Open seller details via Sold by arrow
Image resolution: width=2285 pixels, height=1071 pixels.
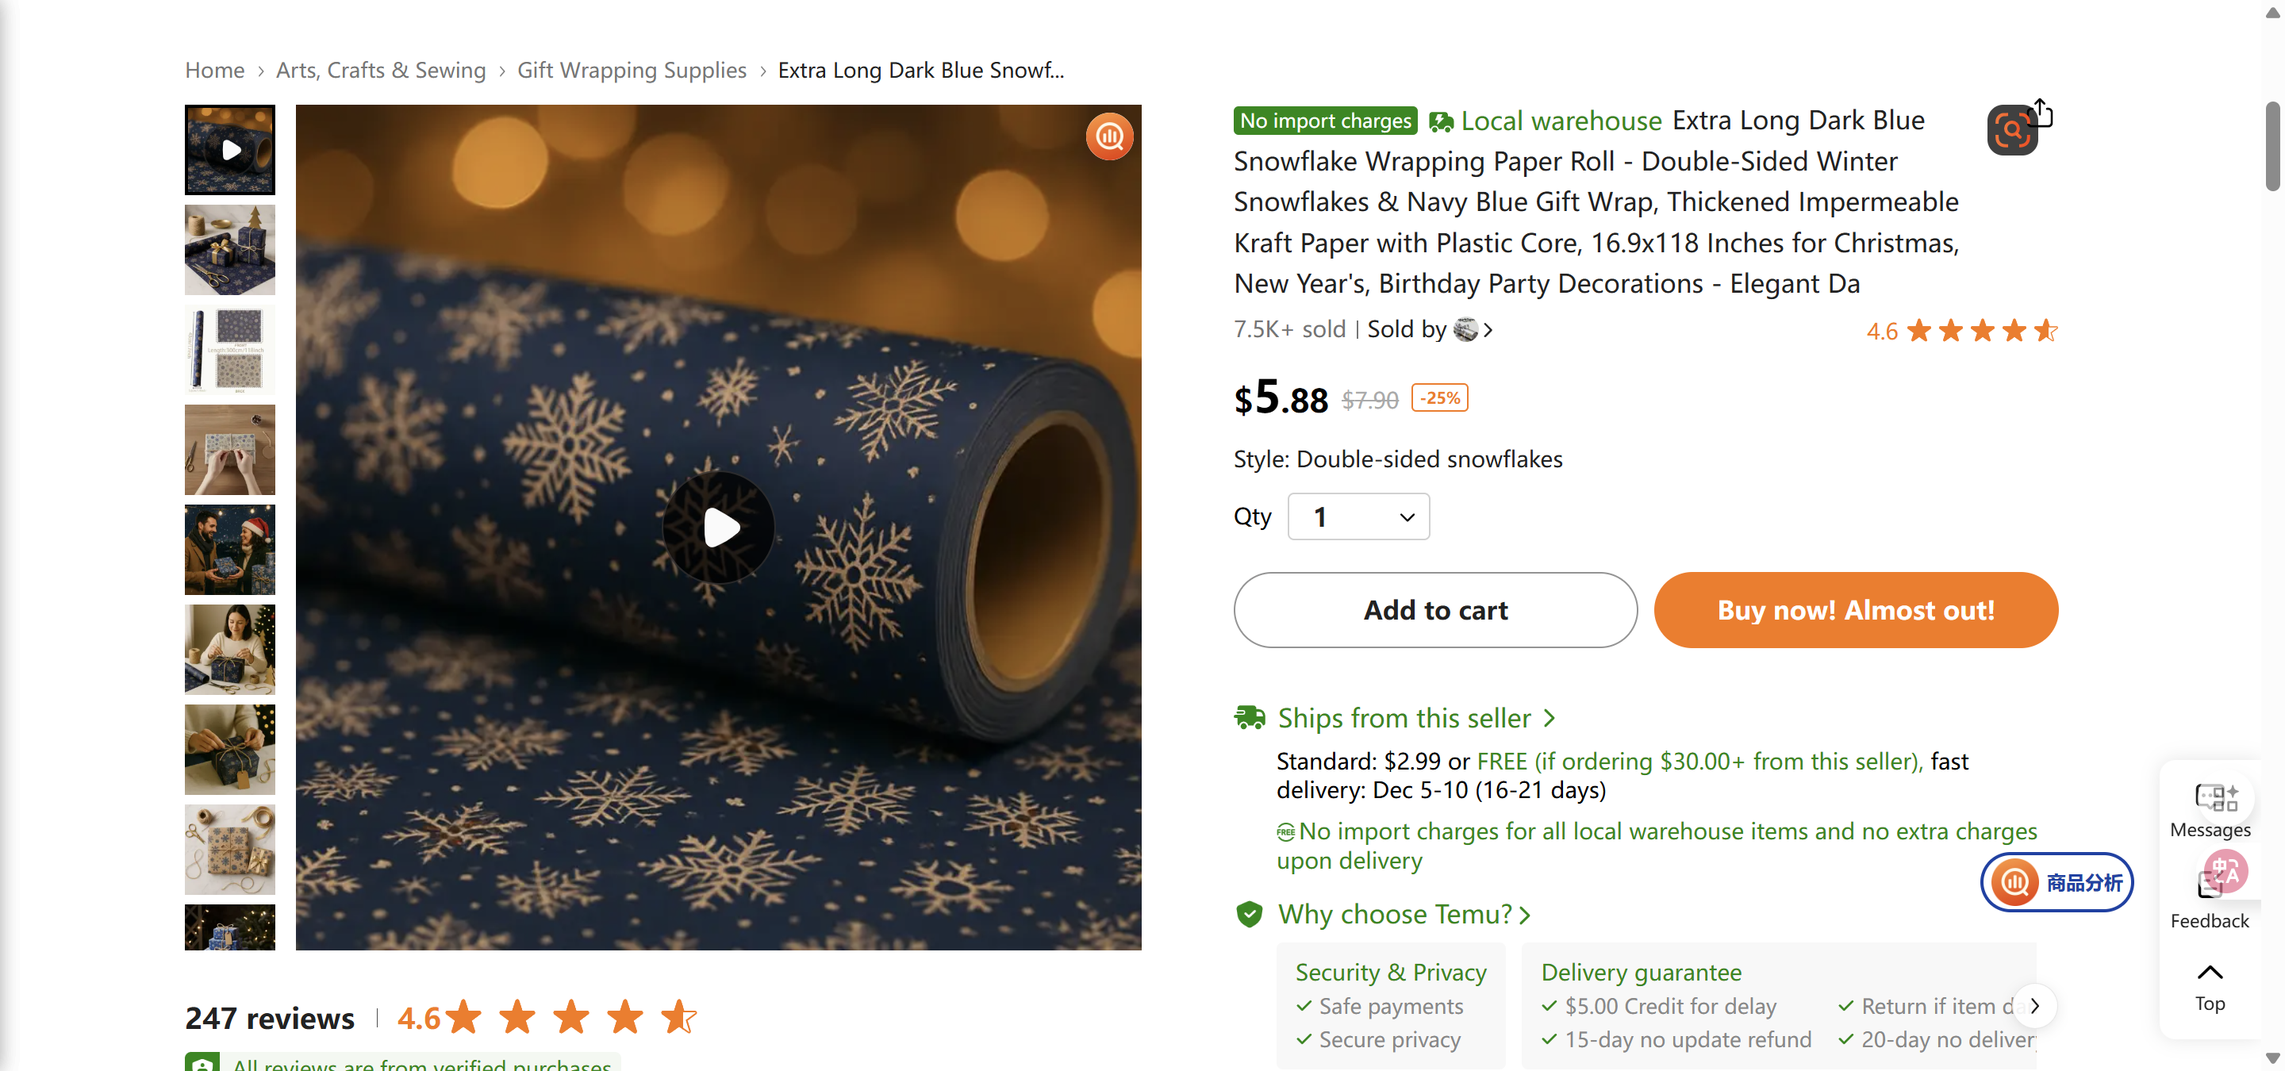pos(1487,329)
